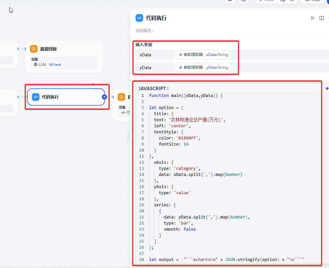Click the blue code icon beside panel title 代码执行
The image size is (329, 268).
(139, 18)
